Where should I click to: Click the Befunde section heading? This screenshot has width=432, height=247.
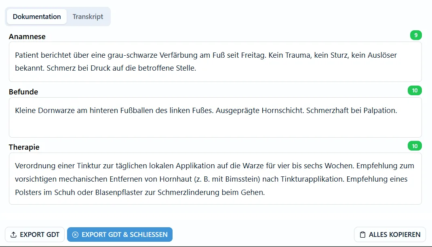(23, 92)
